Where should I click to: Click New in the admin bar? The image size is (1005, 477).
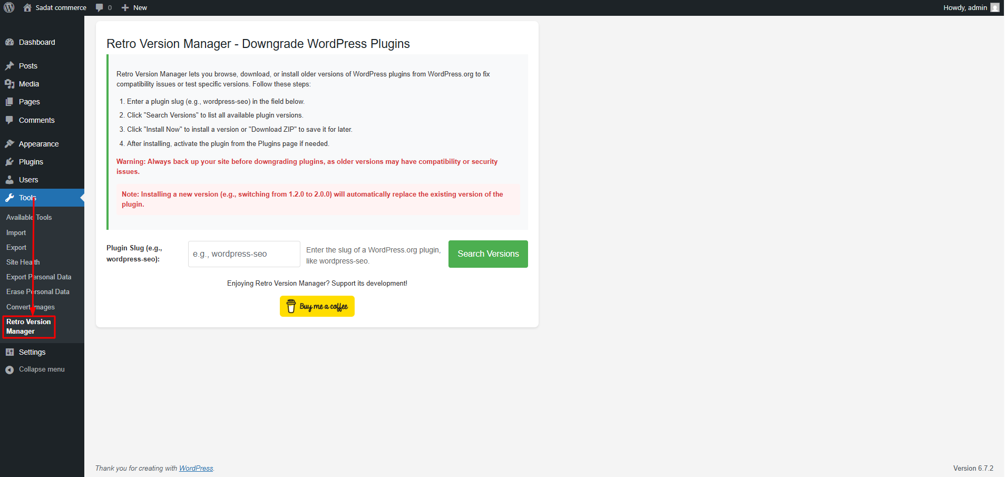pyautogui.click(x=140, y=7)
